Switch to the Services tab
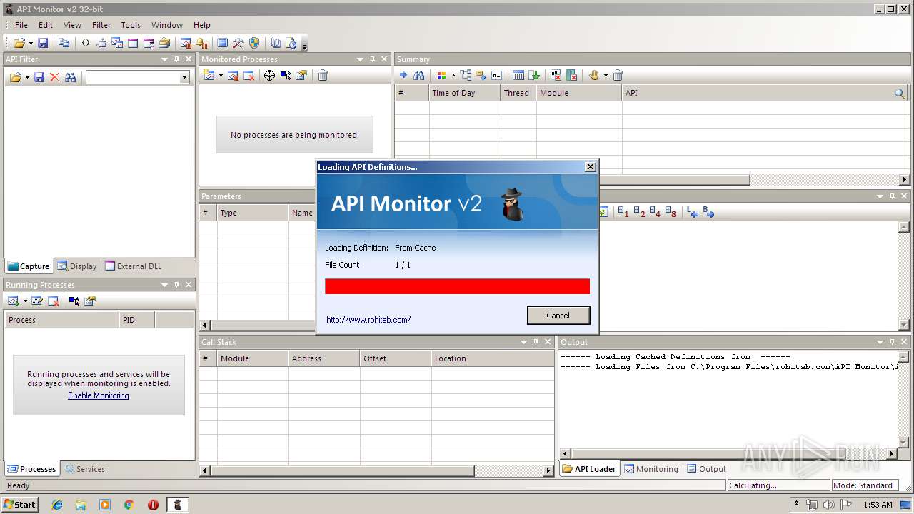 coord(84,469)
